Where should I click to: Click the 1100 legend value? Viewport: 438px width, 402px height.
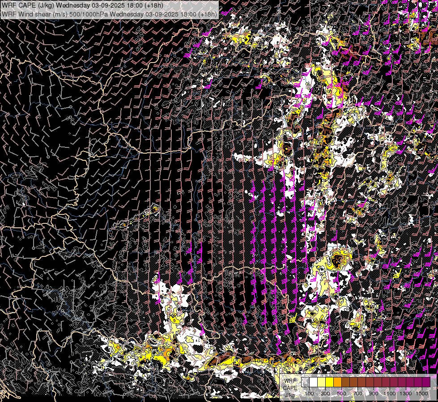(x=390, y=394)
